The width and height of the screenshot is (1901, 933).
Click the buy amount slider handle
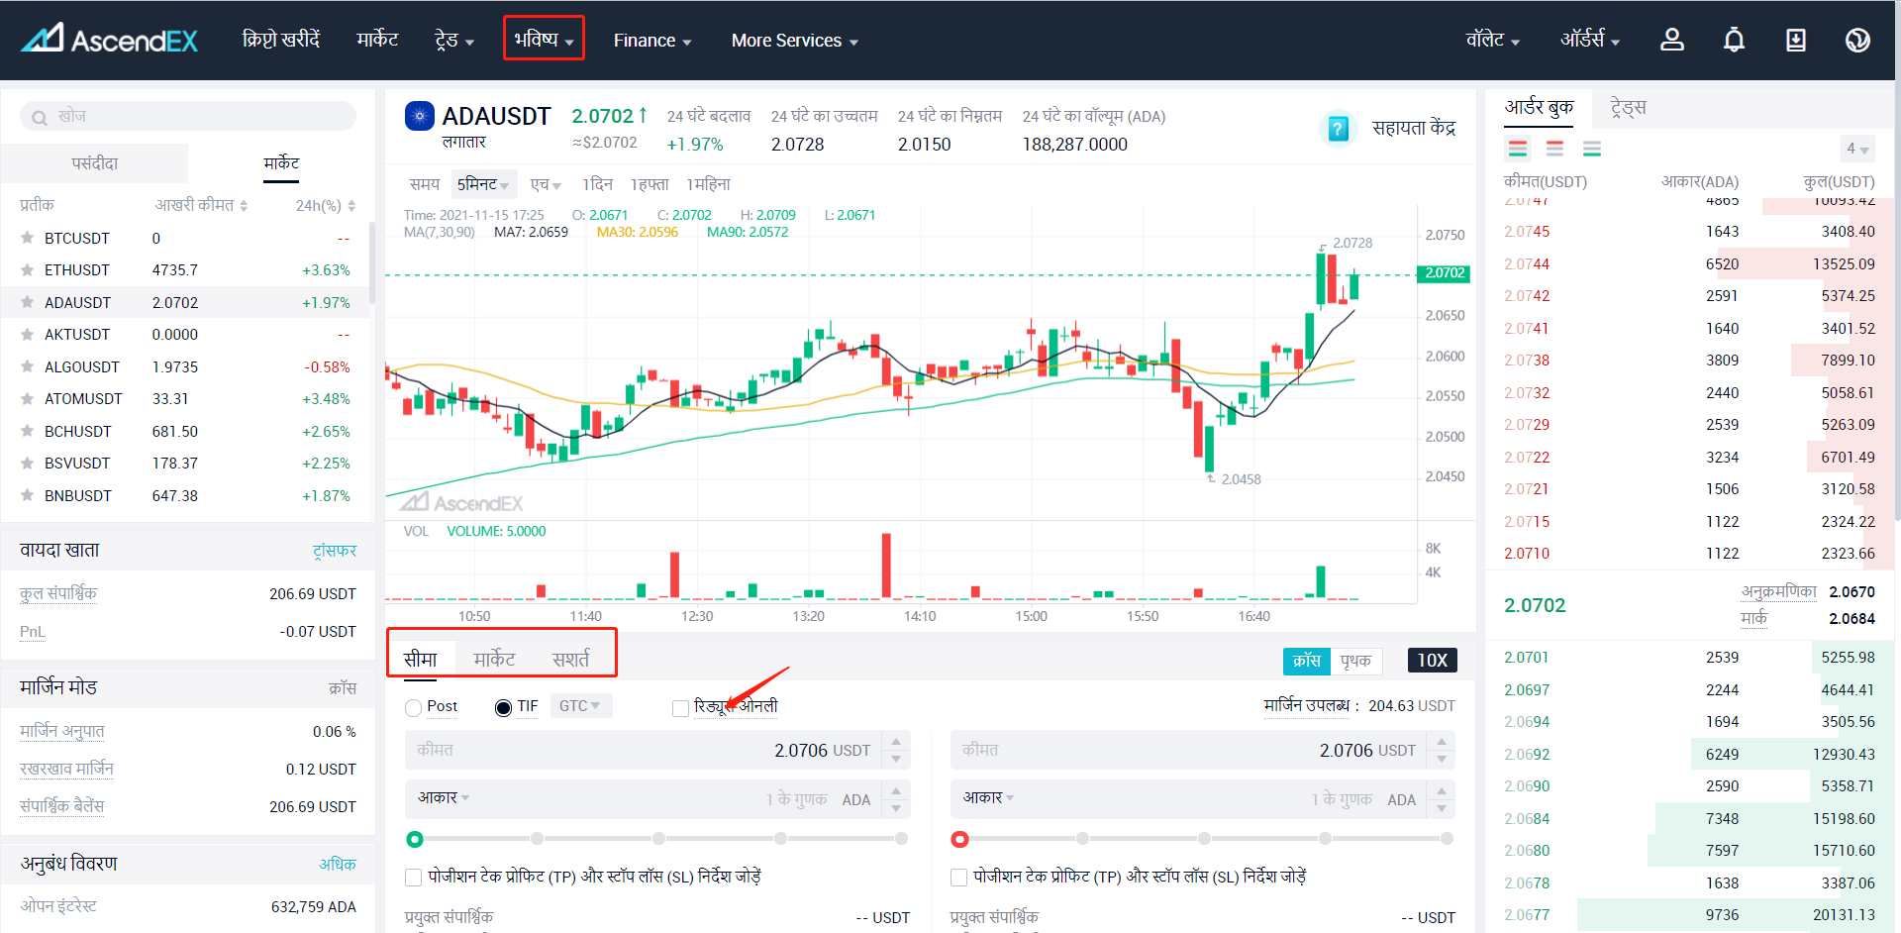pos(415,839)
